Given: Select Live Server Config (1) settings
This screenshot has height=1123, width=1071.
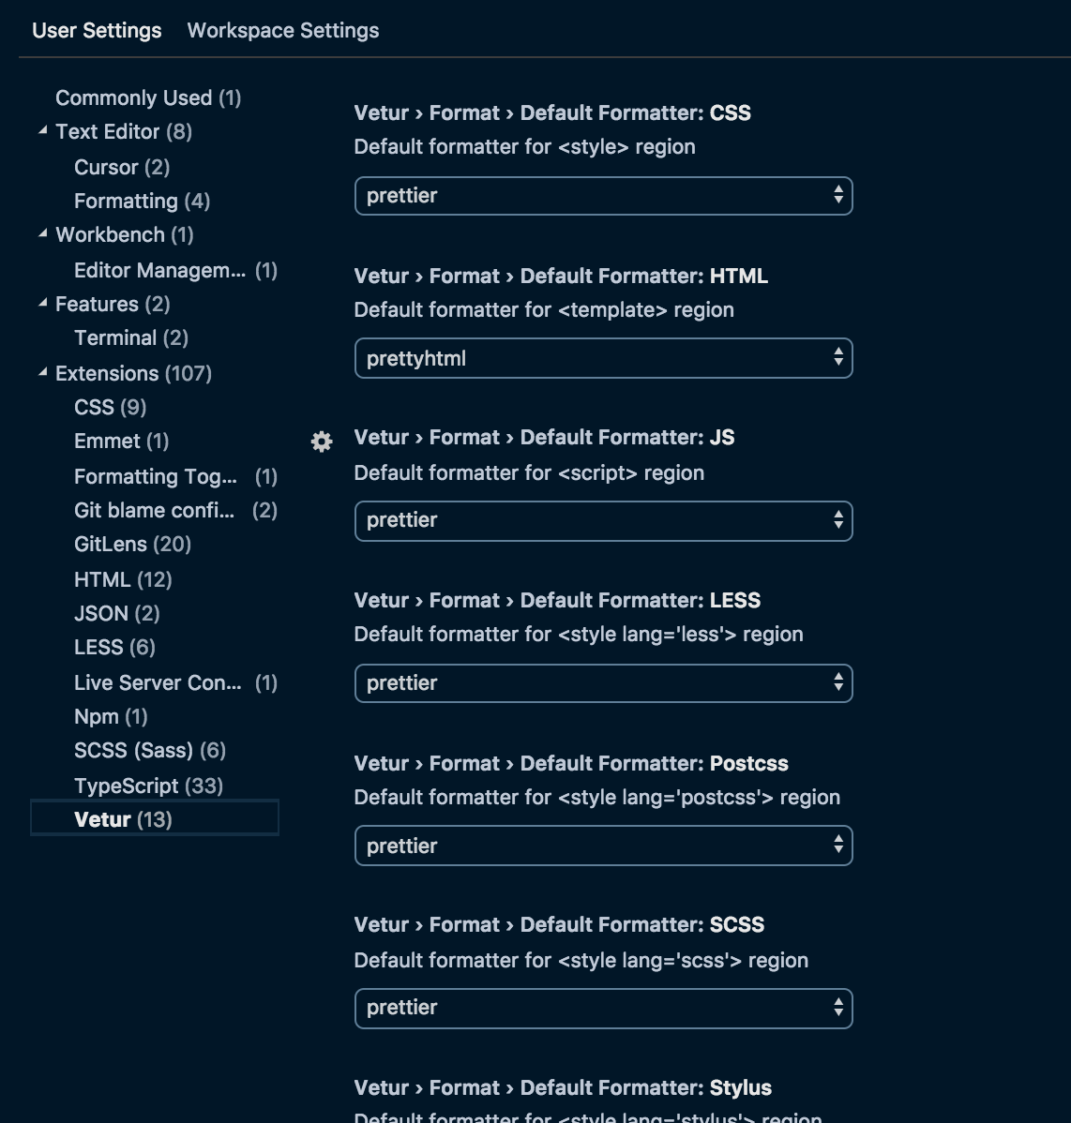Looking at the screenshot, I should (x=175, y=683).
